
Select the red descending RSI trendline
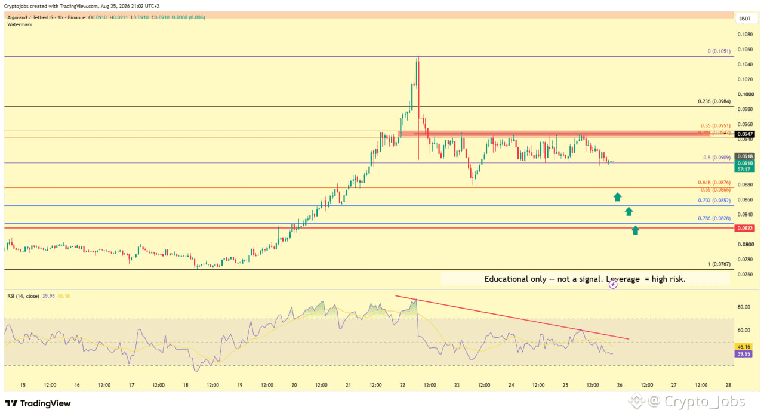[512, 317]
